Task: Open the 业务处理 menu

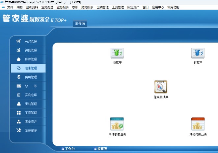Action: point(47,7)
